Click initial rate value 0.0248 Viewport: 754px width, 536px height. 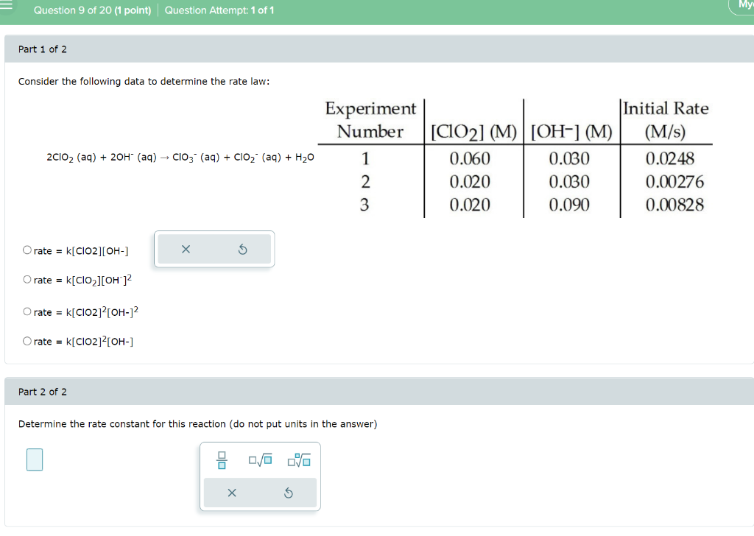[670, 158]
